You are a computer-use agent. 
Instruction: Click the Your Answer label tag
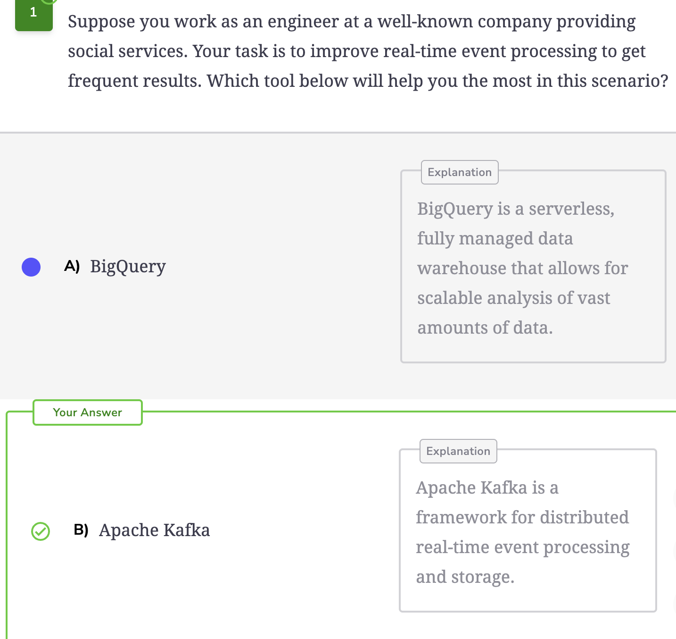coord(88,412)
